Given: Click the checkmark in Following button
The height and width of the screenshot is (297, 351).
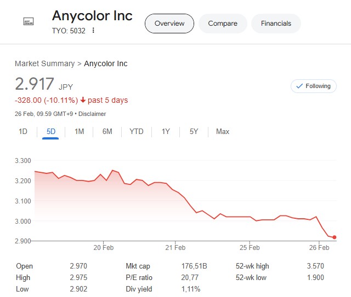Looking at the screenshot, I should (x=299, y=86).
